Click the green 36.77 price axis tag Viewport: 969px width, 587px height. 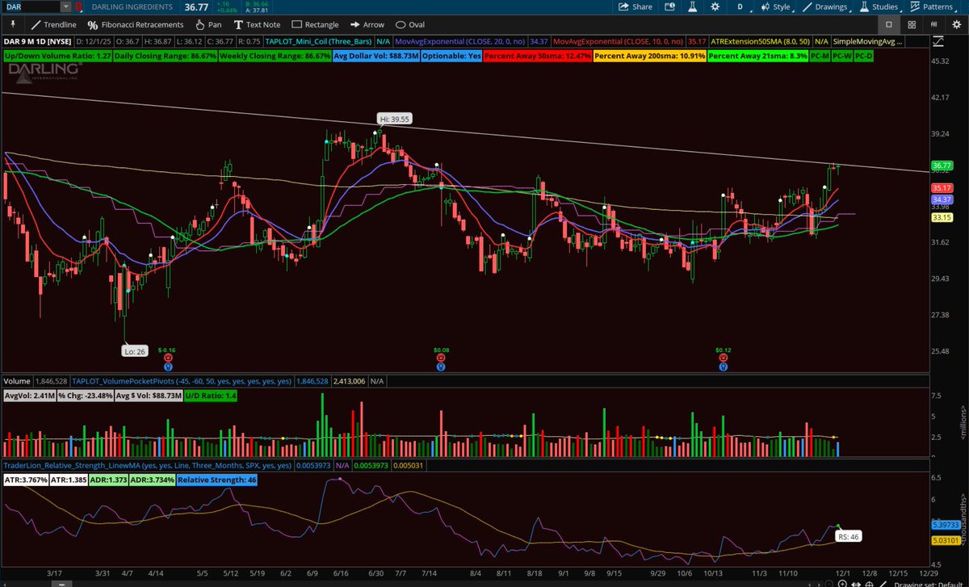pyautogui.click(x=942, y=165)
